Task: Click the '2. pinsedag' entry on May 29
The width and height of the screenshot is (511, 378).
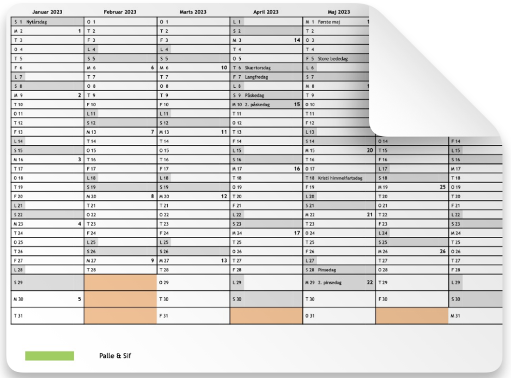Action: coord(330,283)
